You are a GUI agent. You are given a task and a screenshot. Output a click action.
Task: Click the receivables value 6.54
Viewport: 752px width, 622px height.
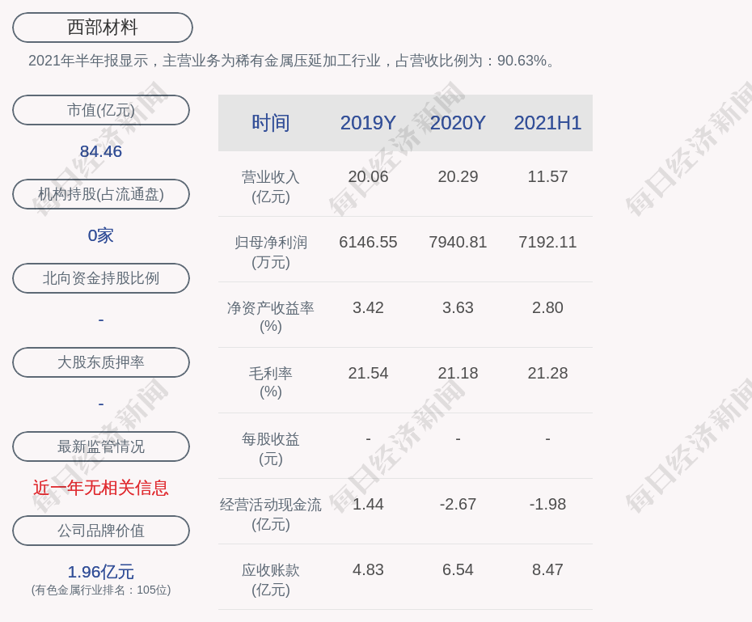pyautogui.click(x=458, y=569)
